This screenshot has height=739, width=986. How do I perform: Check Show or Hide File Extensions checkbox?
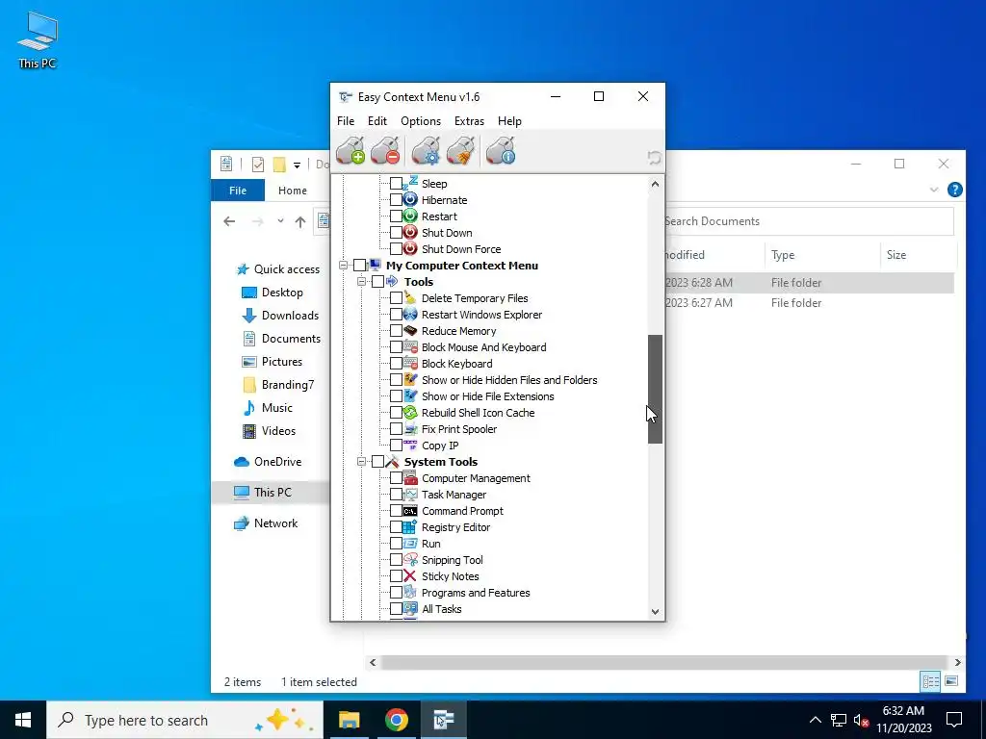click(396, 395)
